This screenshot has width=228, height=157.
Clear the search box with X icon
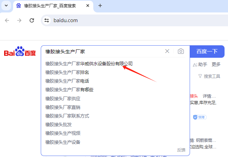point(167,51)
